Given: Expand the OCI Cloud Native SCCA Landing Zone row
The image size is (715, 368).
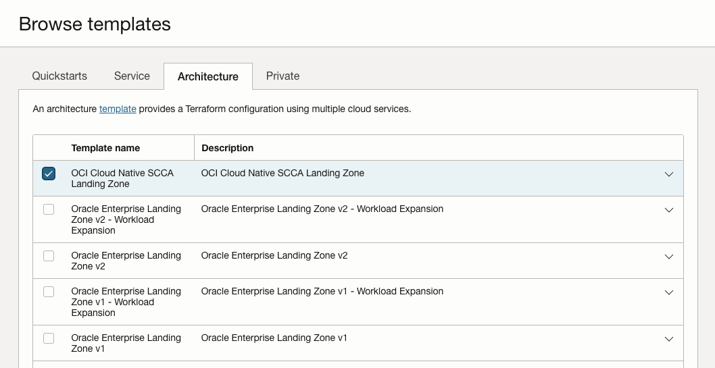Looking at the screenshot, I should point(669,174).
